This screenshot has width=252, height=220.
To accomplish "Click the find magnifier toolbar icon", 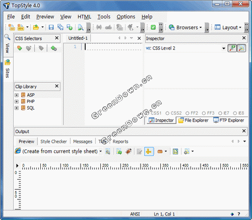I will 81,27.
